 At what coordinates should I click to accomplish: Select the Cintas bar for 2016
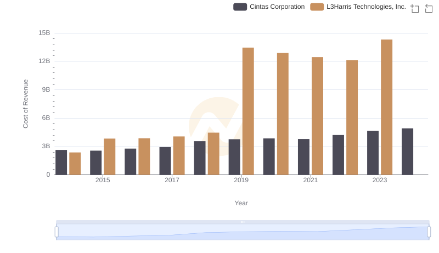click(x=131, y=162)
